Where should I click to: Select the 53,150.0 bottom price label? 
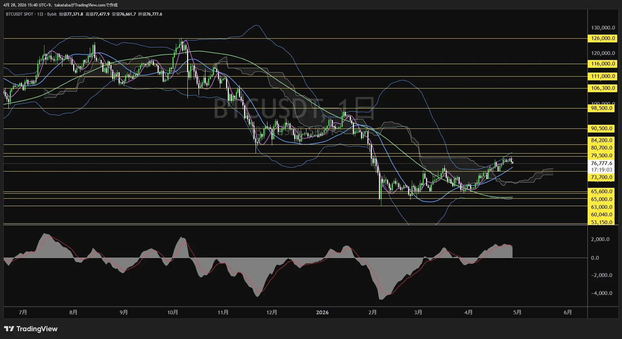pyautogui.click(x=601, y=222)
